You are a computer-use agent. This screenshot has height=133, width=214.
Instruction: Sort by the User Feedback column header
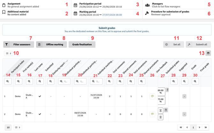point(162,67)
